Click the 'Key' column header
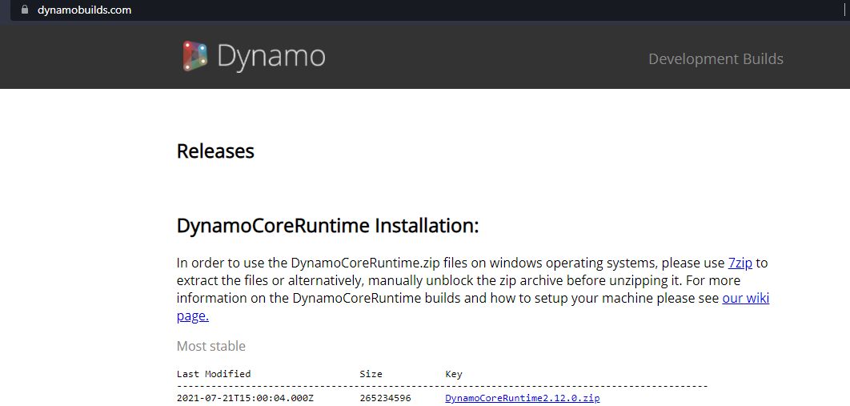Screen dimensions: 850x406 (x=454, y=374)
